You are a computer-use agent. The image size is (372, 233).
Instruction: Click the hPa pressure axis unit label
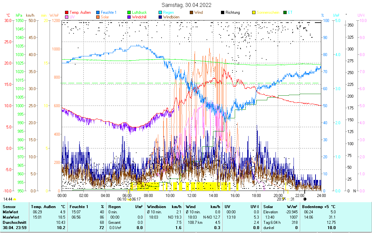[x=19, y=15]
